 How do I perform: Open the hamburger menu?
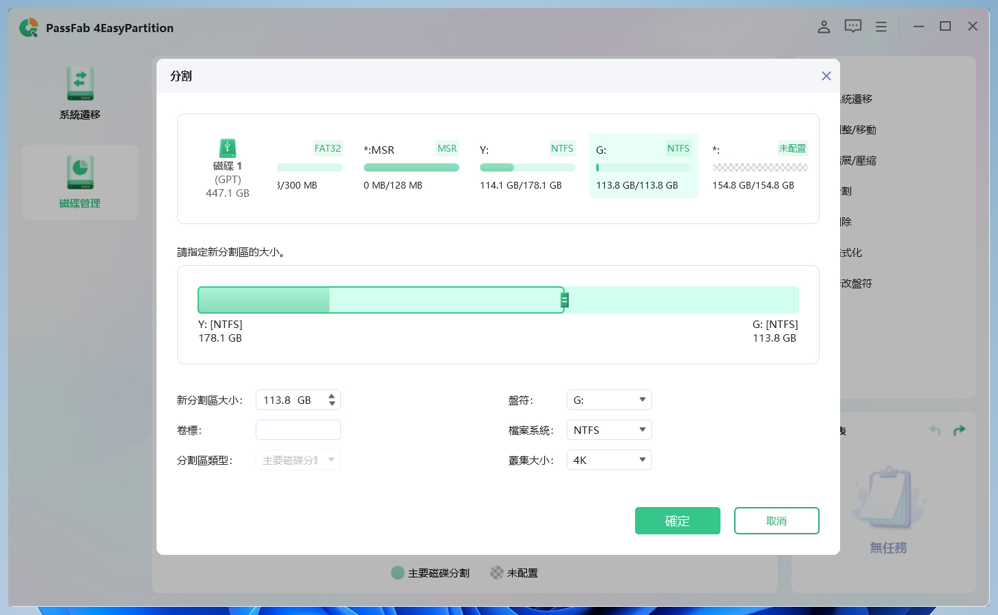(x=880, y=26)
